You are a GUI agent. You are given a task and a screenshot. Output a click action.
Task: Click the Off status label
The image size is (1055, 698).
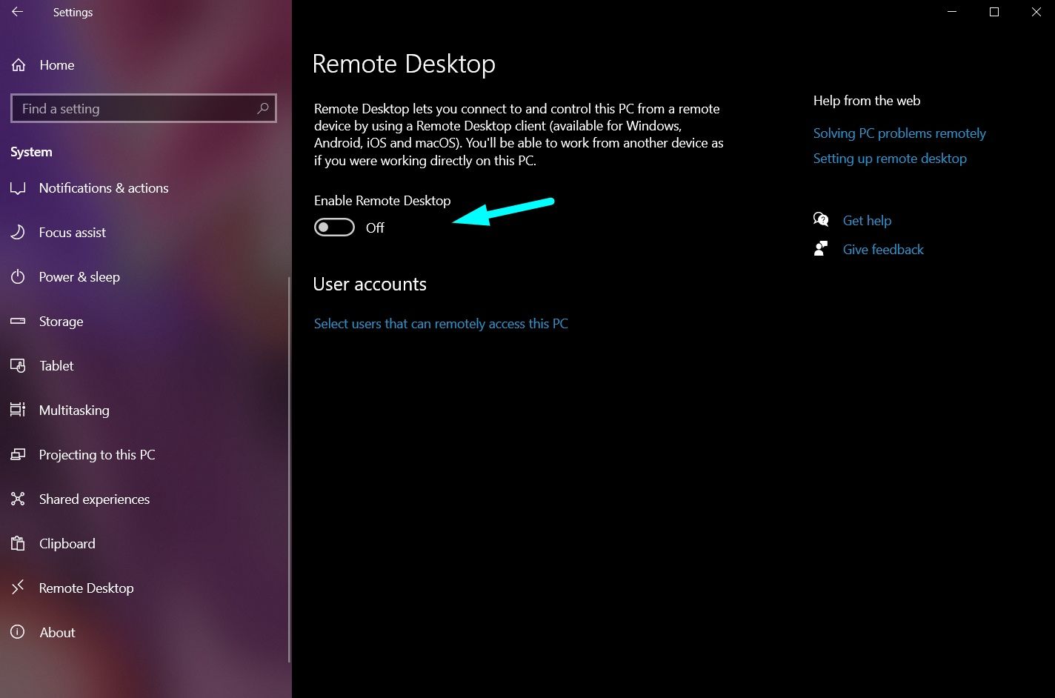[375, 228]
